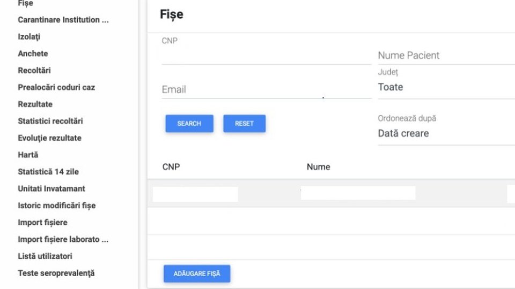The height and width of the screenshot is (289, 515).
Task: Open the Izolați sidebar section
Action: point(29,37)
